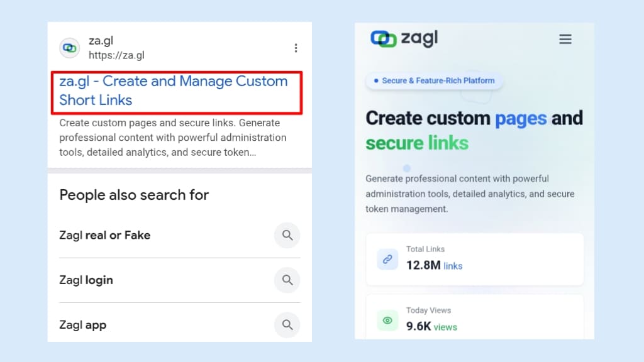Click the Today Views 9.6K card

[475, 317]
